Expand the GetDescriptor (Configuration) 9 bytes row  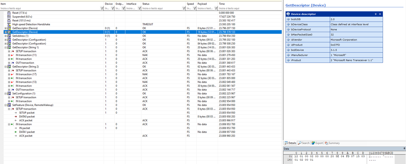pyautogui.click(x=6, y=40)
